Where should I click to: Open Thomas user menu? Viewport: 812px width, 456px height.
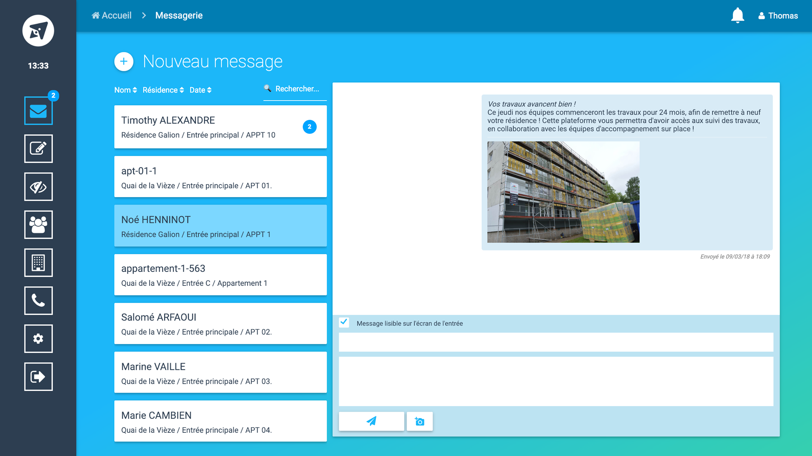point(778,16)
